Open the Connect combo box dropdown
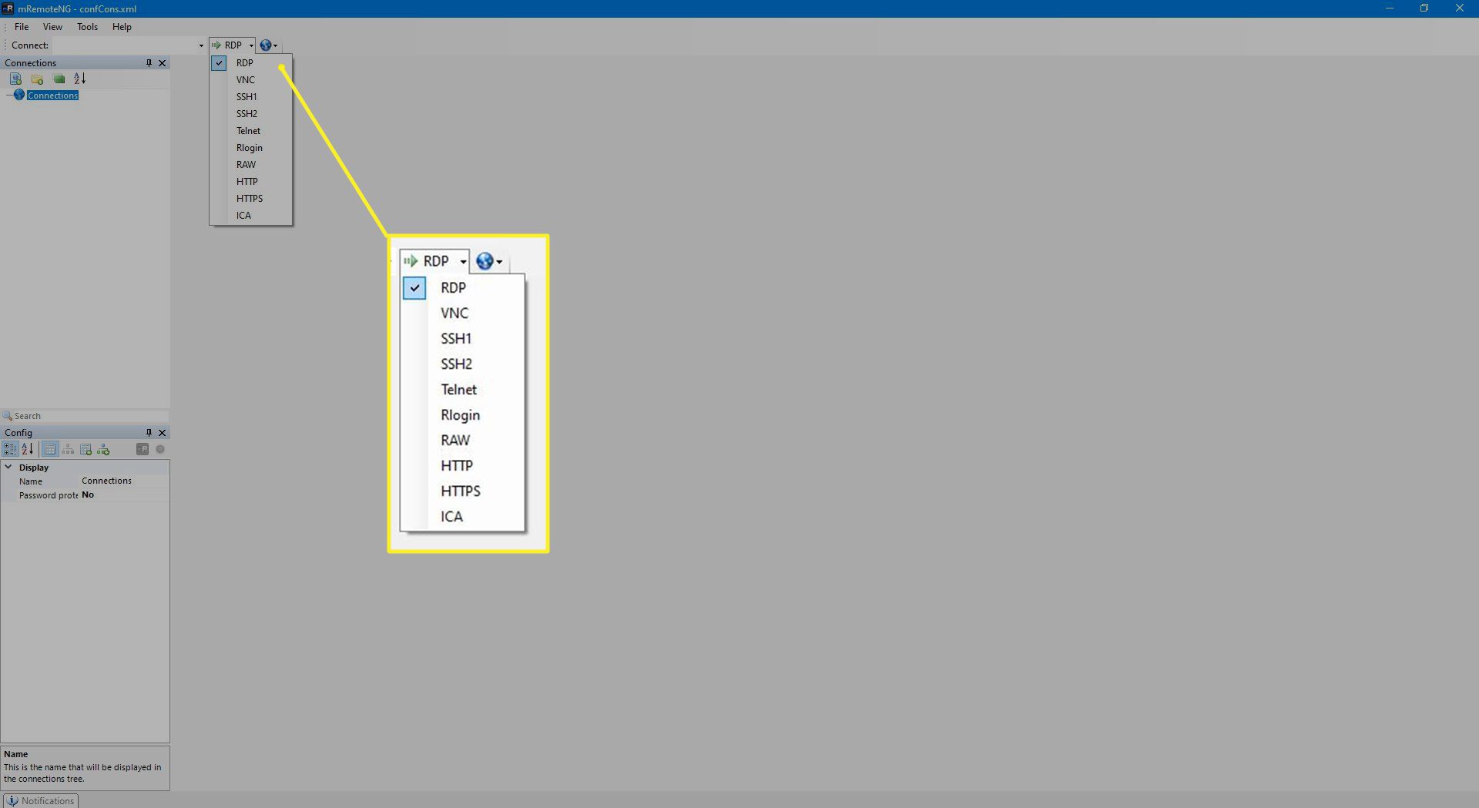The width and height of the screenshot is (1479, 808). tap(202, 45)
